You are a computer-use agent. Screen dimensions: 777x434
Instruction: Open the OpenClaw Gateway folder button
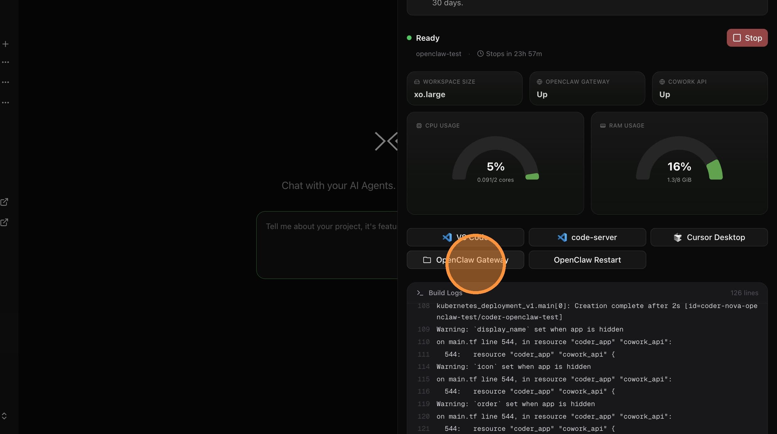[x=465, y=260]
